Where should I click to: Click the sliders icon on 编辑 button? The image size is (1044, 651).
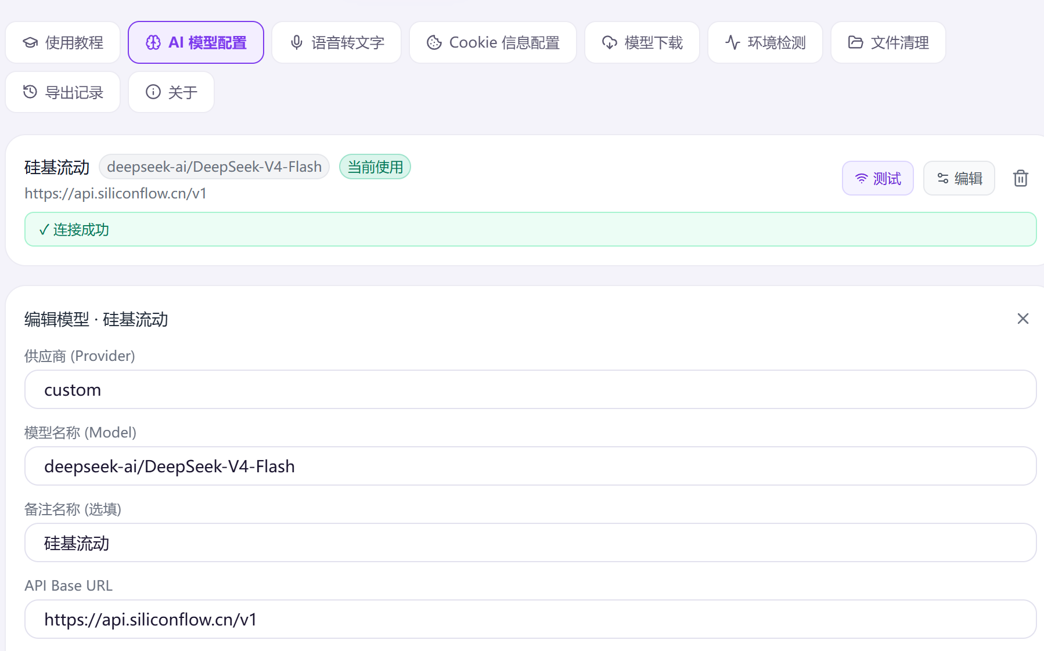943,179
